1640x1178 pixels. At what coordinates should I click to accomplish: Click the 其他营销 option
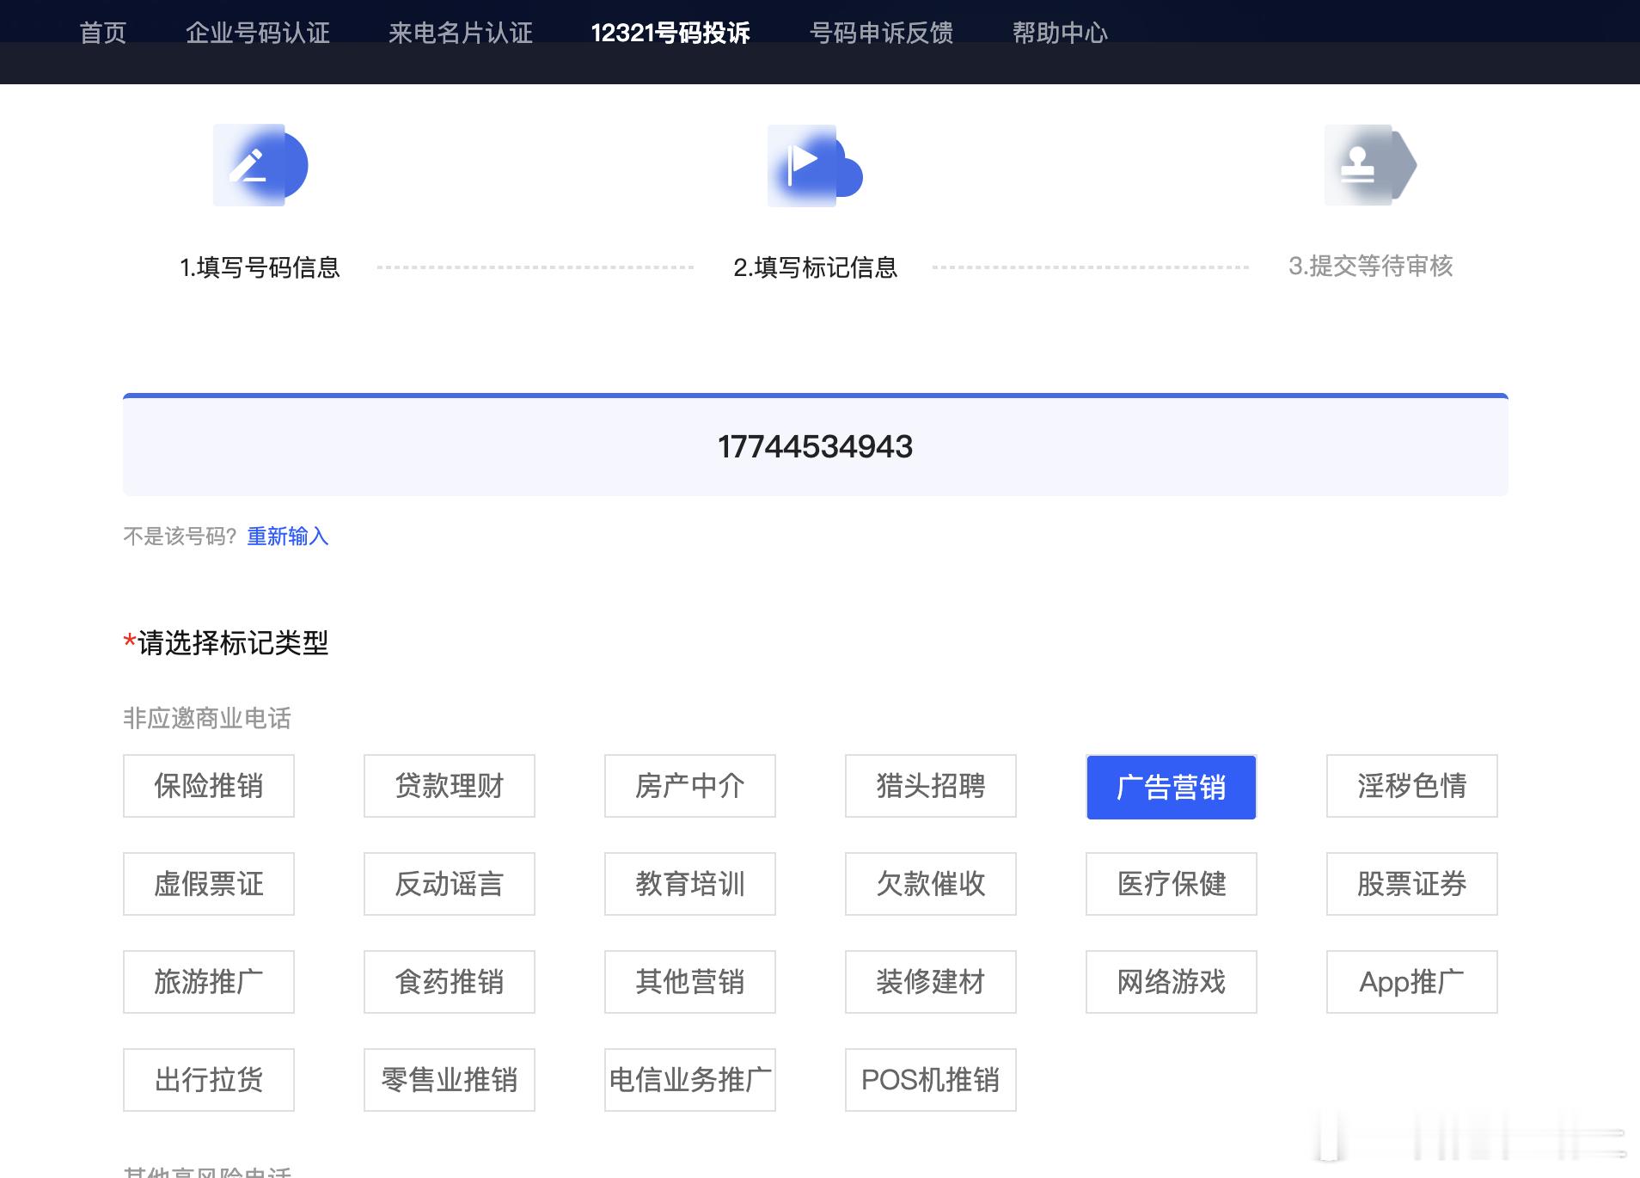pos(690,982)
